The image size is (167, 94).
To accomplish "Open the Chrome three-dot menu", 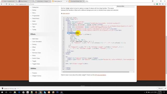I will click(x=166, y=4).
